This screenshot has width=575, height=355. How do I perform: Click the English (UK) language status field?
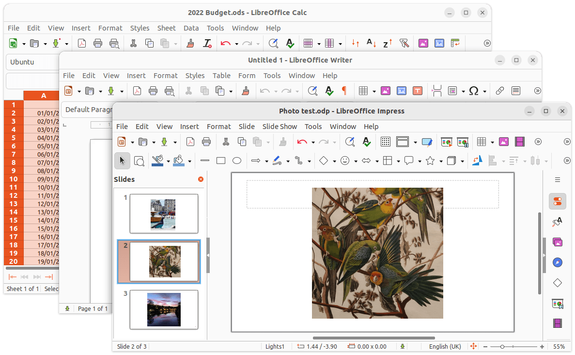click(x=445, y=346)
